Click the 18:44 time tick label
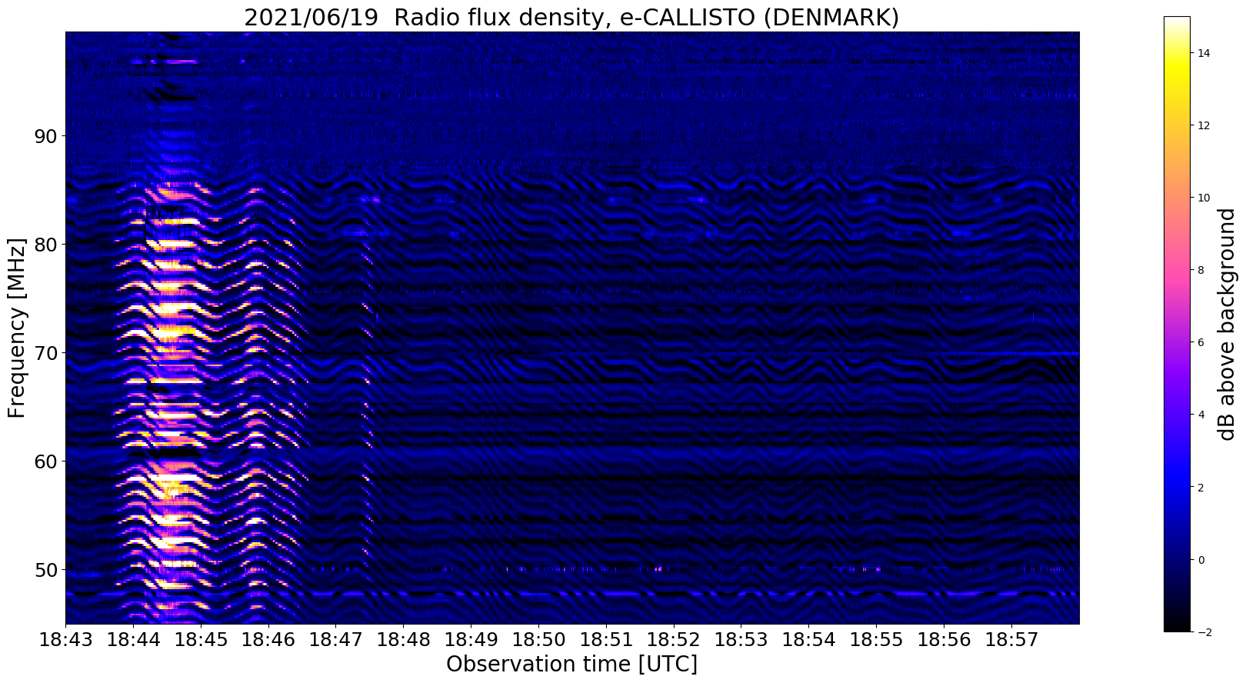The width and height of the screenshot is (1246, 683). [x=133, y=639]
